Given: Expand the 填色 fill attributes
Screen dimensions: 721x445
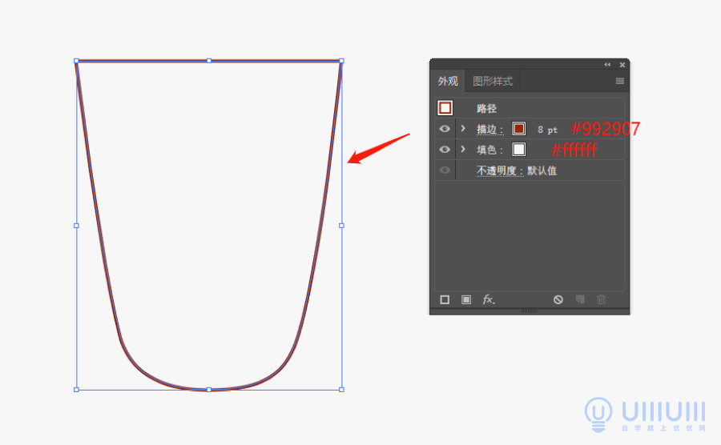Looking at the screenshot, I should pos(463,149).
